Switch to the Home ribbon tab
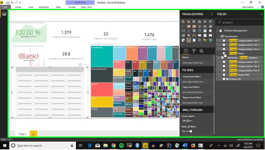 [x=18, y=7]
